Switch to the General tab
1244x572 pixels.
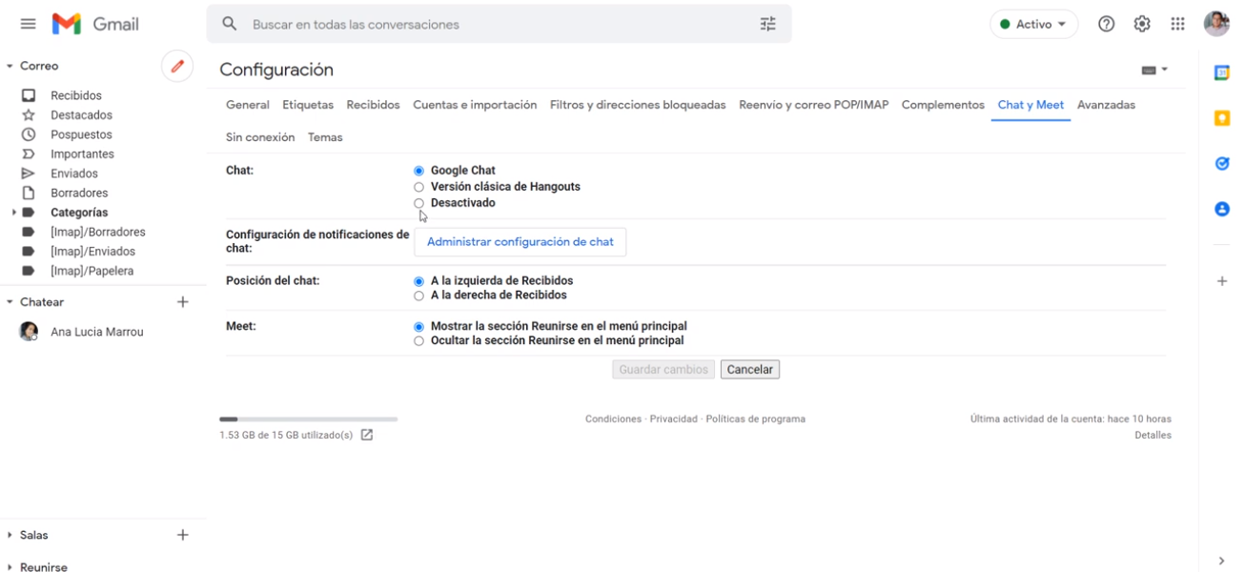point(248,105)
